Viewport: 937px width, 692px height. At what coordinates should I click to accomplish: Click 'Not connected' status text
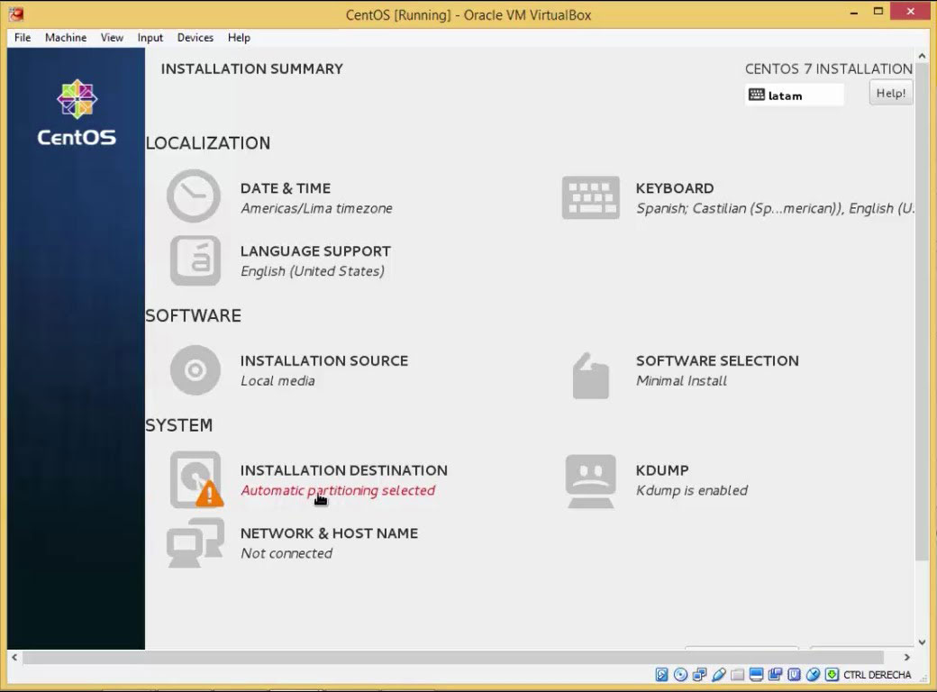pos(287,553)
